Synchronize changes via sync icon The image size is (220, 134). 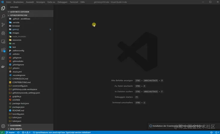(18, 133)
